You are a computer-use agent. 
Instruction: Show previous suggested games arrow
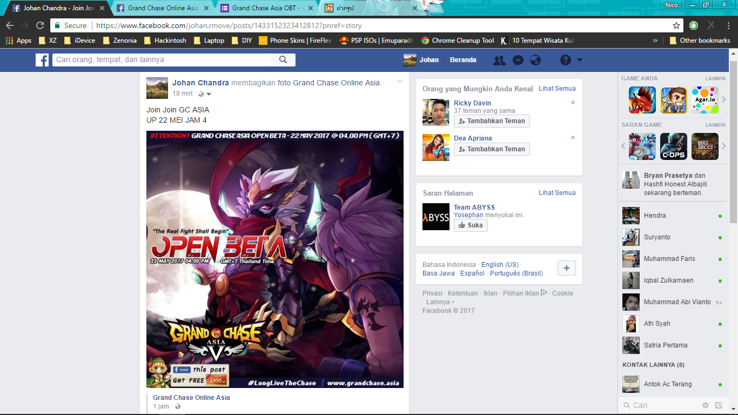(x=624, y=146)
